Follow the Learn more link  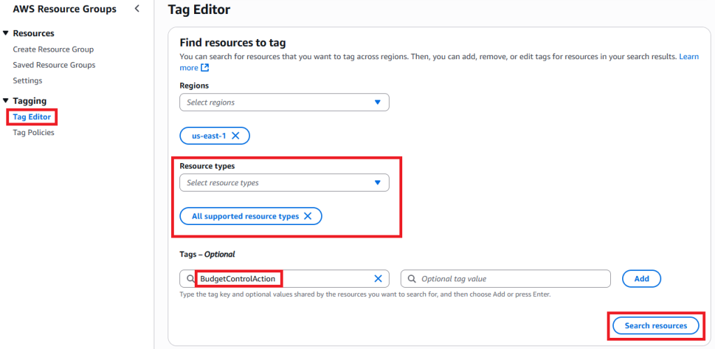[x=689, y=57]
